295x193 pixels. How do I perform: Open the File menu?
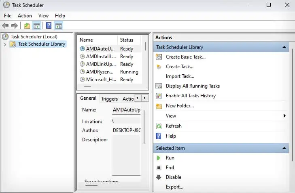[x=8, y=16]
